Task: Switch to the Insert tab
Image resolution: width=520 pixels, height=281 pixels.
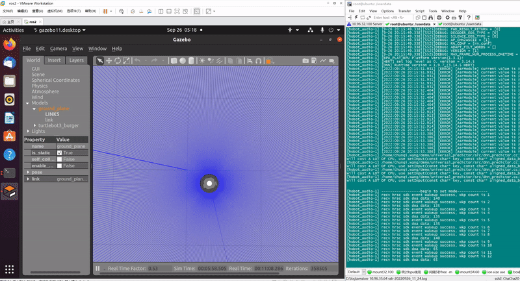Action: tap(54, 60)
